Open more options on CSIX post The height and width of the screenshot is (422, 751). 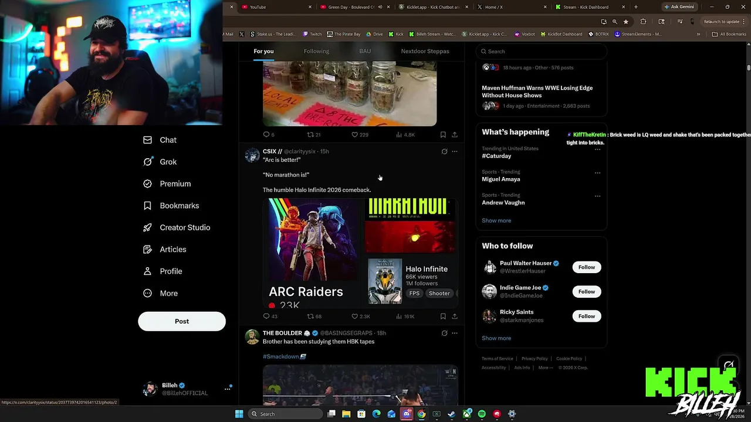click(455, 151)
